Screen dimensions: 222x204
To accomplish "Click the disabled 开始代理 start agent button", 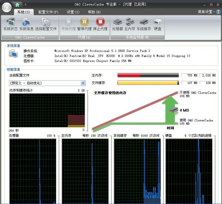I will tap(69, 24).
